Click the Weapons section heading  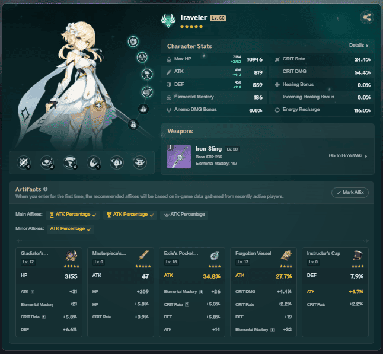(180, 131)
